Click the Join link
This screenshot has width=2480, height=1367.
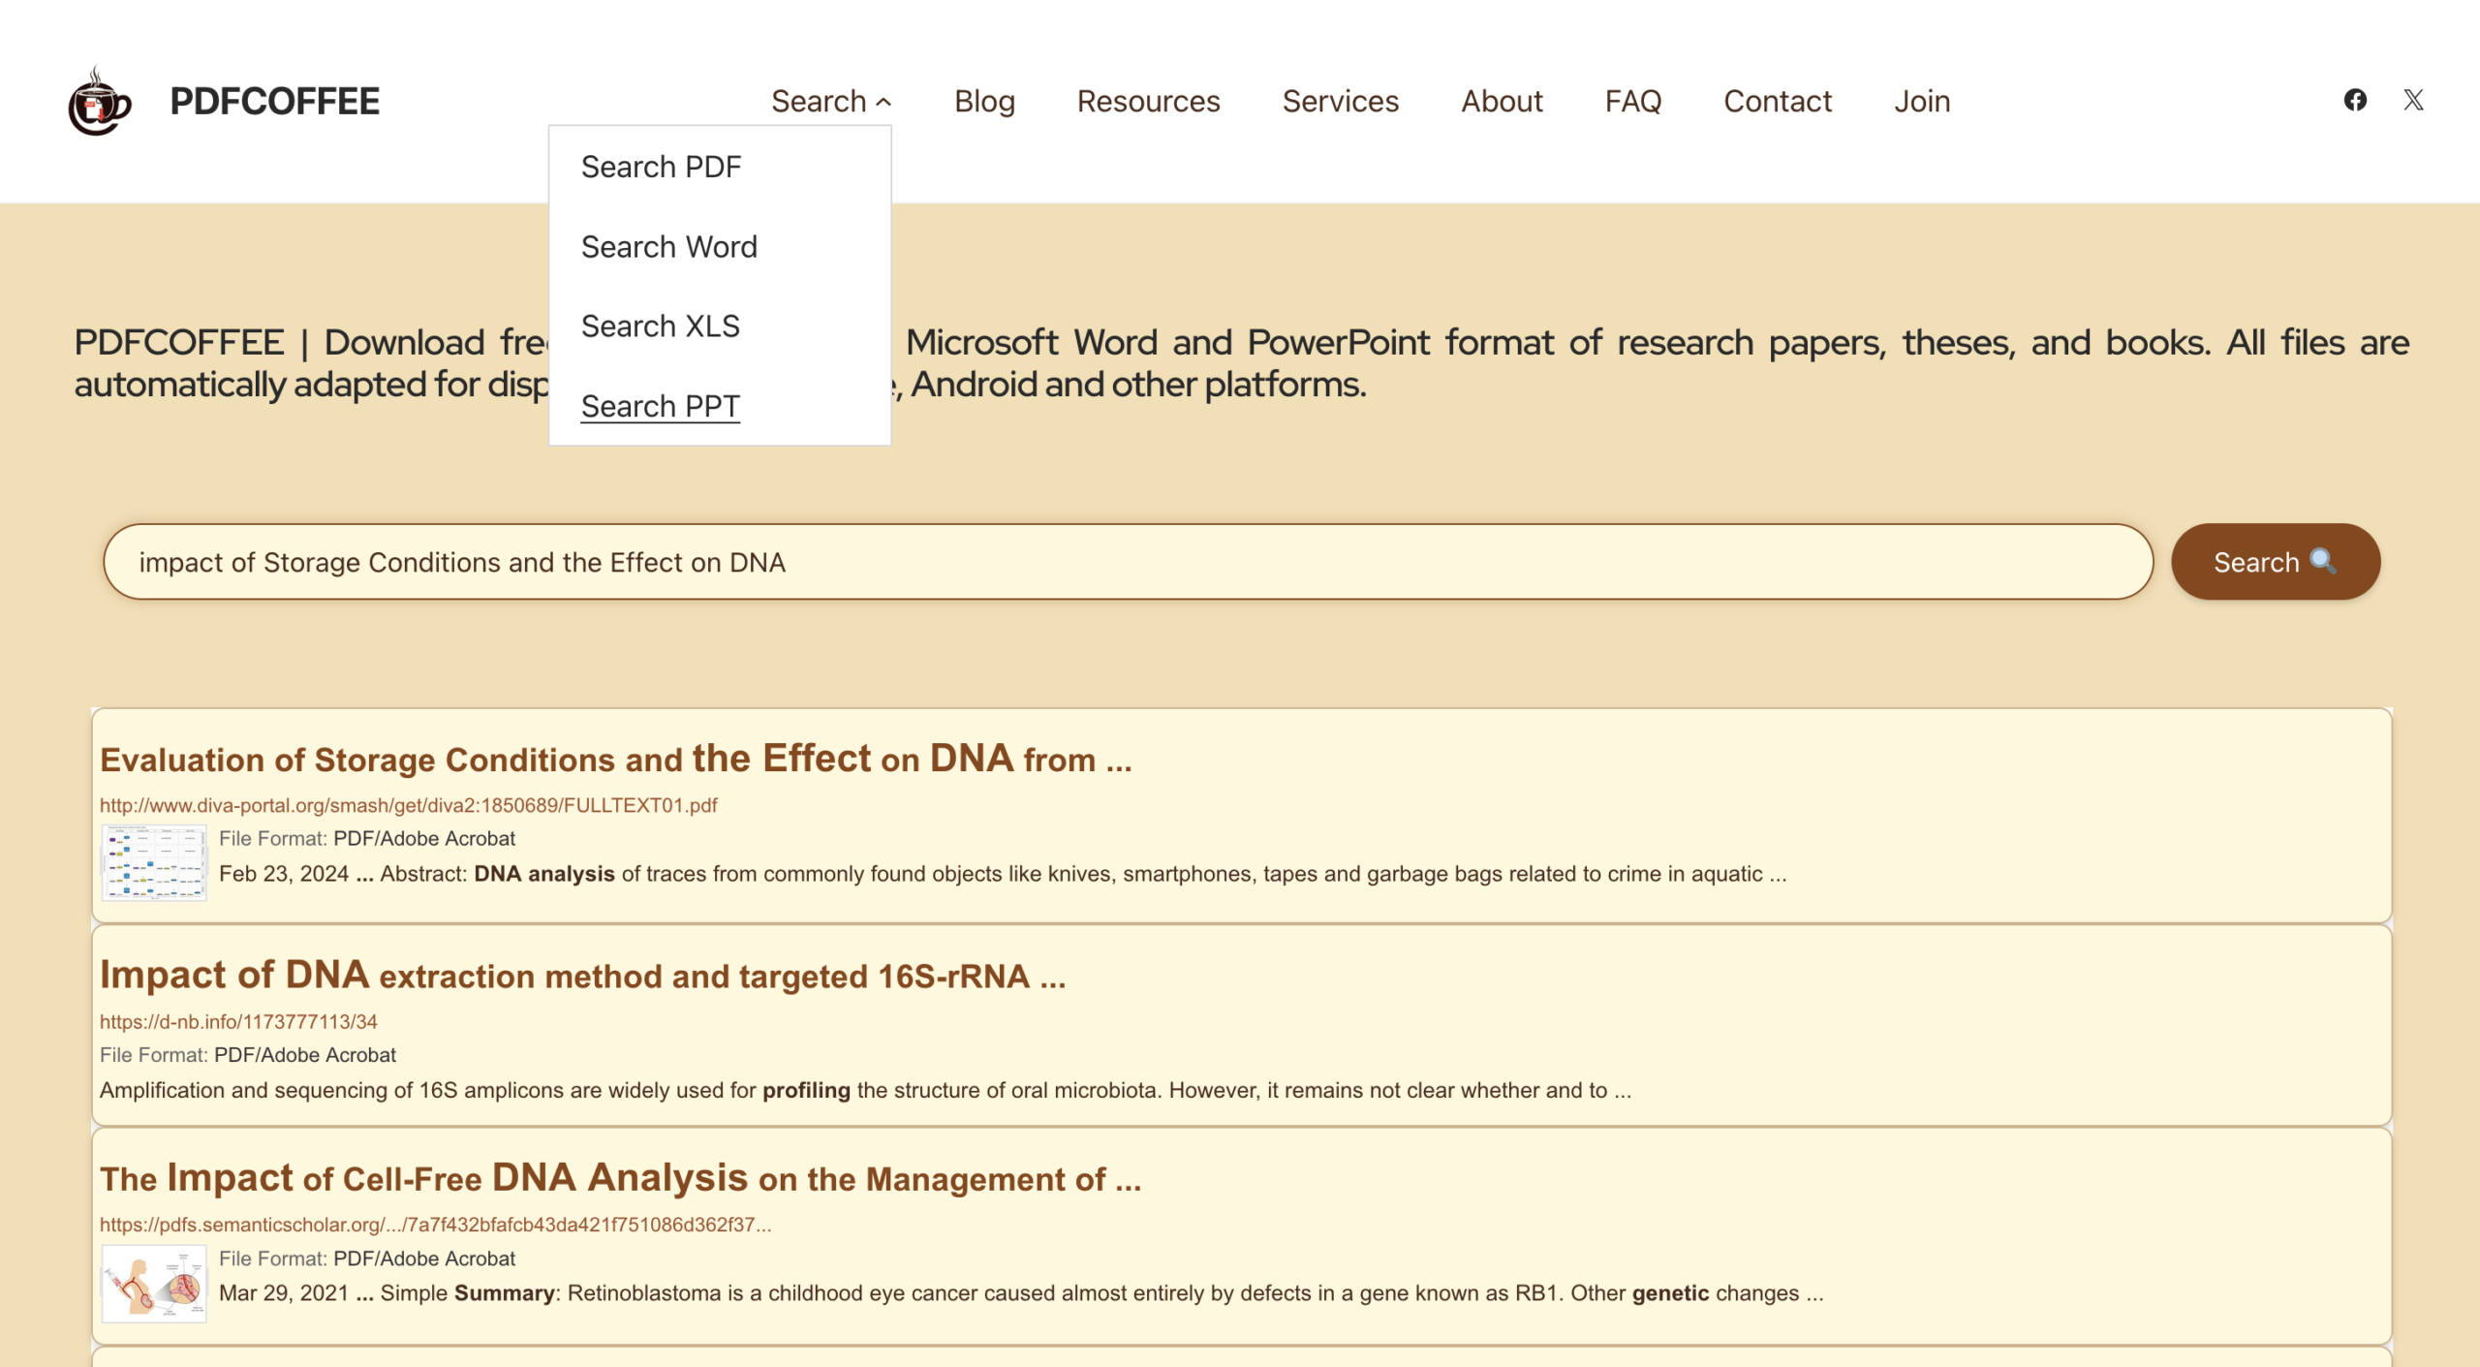1921,101
